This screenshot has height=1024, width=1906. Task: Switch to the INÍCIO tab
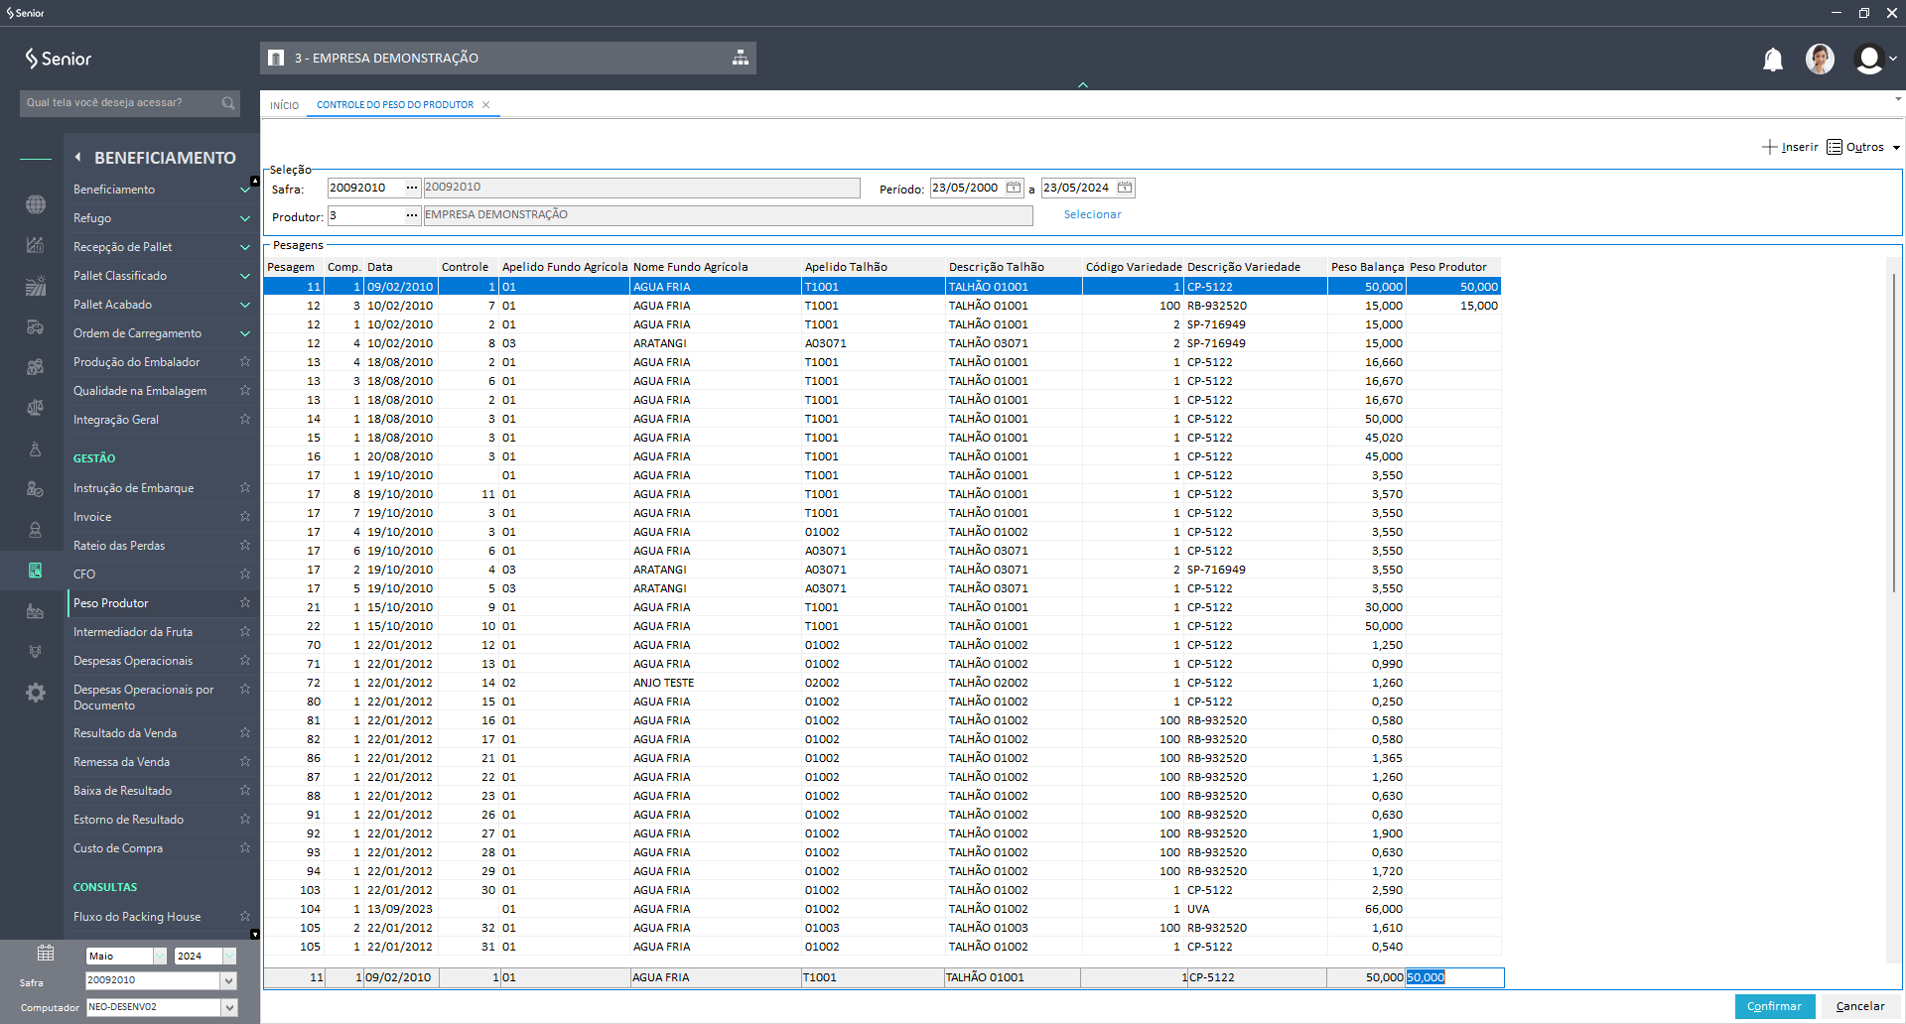tap(284, 105)
